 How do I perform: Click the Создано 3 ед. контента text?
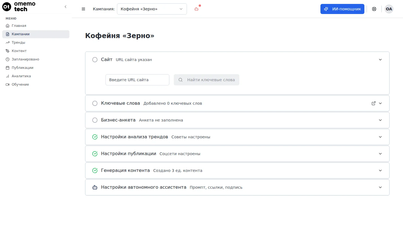(x=178, y=171)
